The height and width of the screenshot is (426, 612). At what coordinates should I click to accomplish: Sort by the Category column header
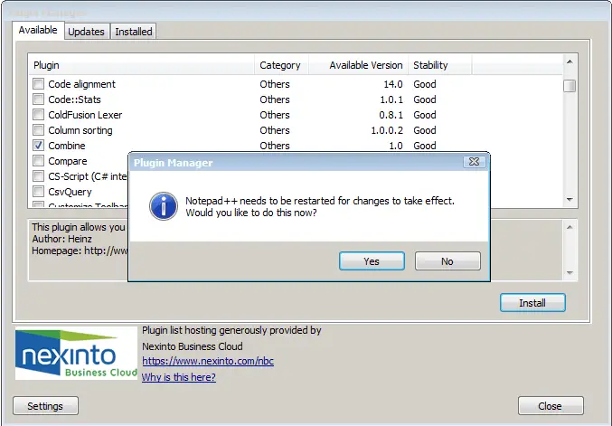(x=282, y=65)
